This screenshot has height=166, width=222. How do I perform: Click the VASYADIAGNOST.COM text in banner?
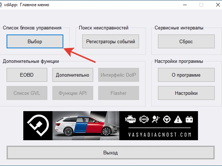[x=160, y=134]
